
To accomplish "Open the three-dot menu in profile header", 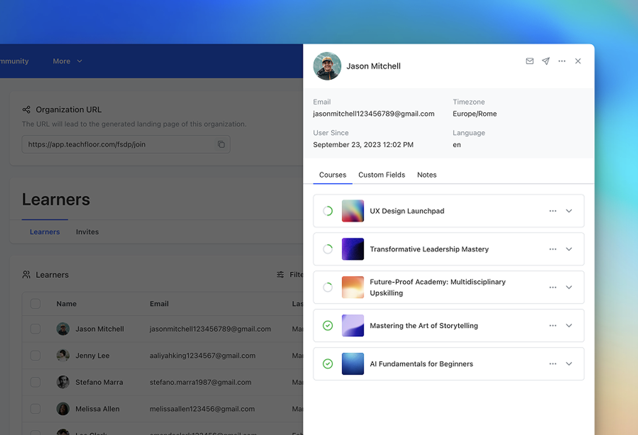I will click(x=562, y=61).
